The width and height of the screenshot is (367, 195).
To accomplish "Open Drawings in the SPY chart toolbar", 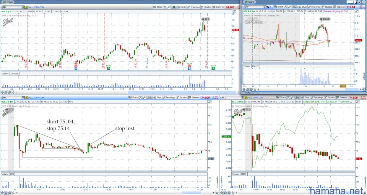I will 314,7.
